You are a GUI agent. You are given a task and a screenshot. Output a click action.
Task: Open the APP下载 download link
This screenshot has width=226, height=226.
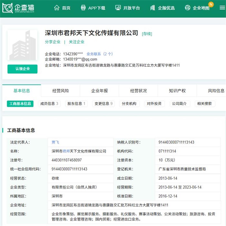tap(93, 8)
